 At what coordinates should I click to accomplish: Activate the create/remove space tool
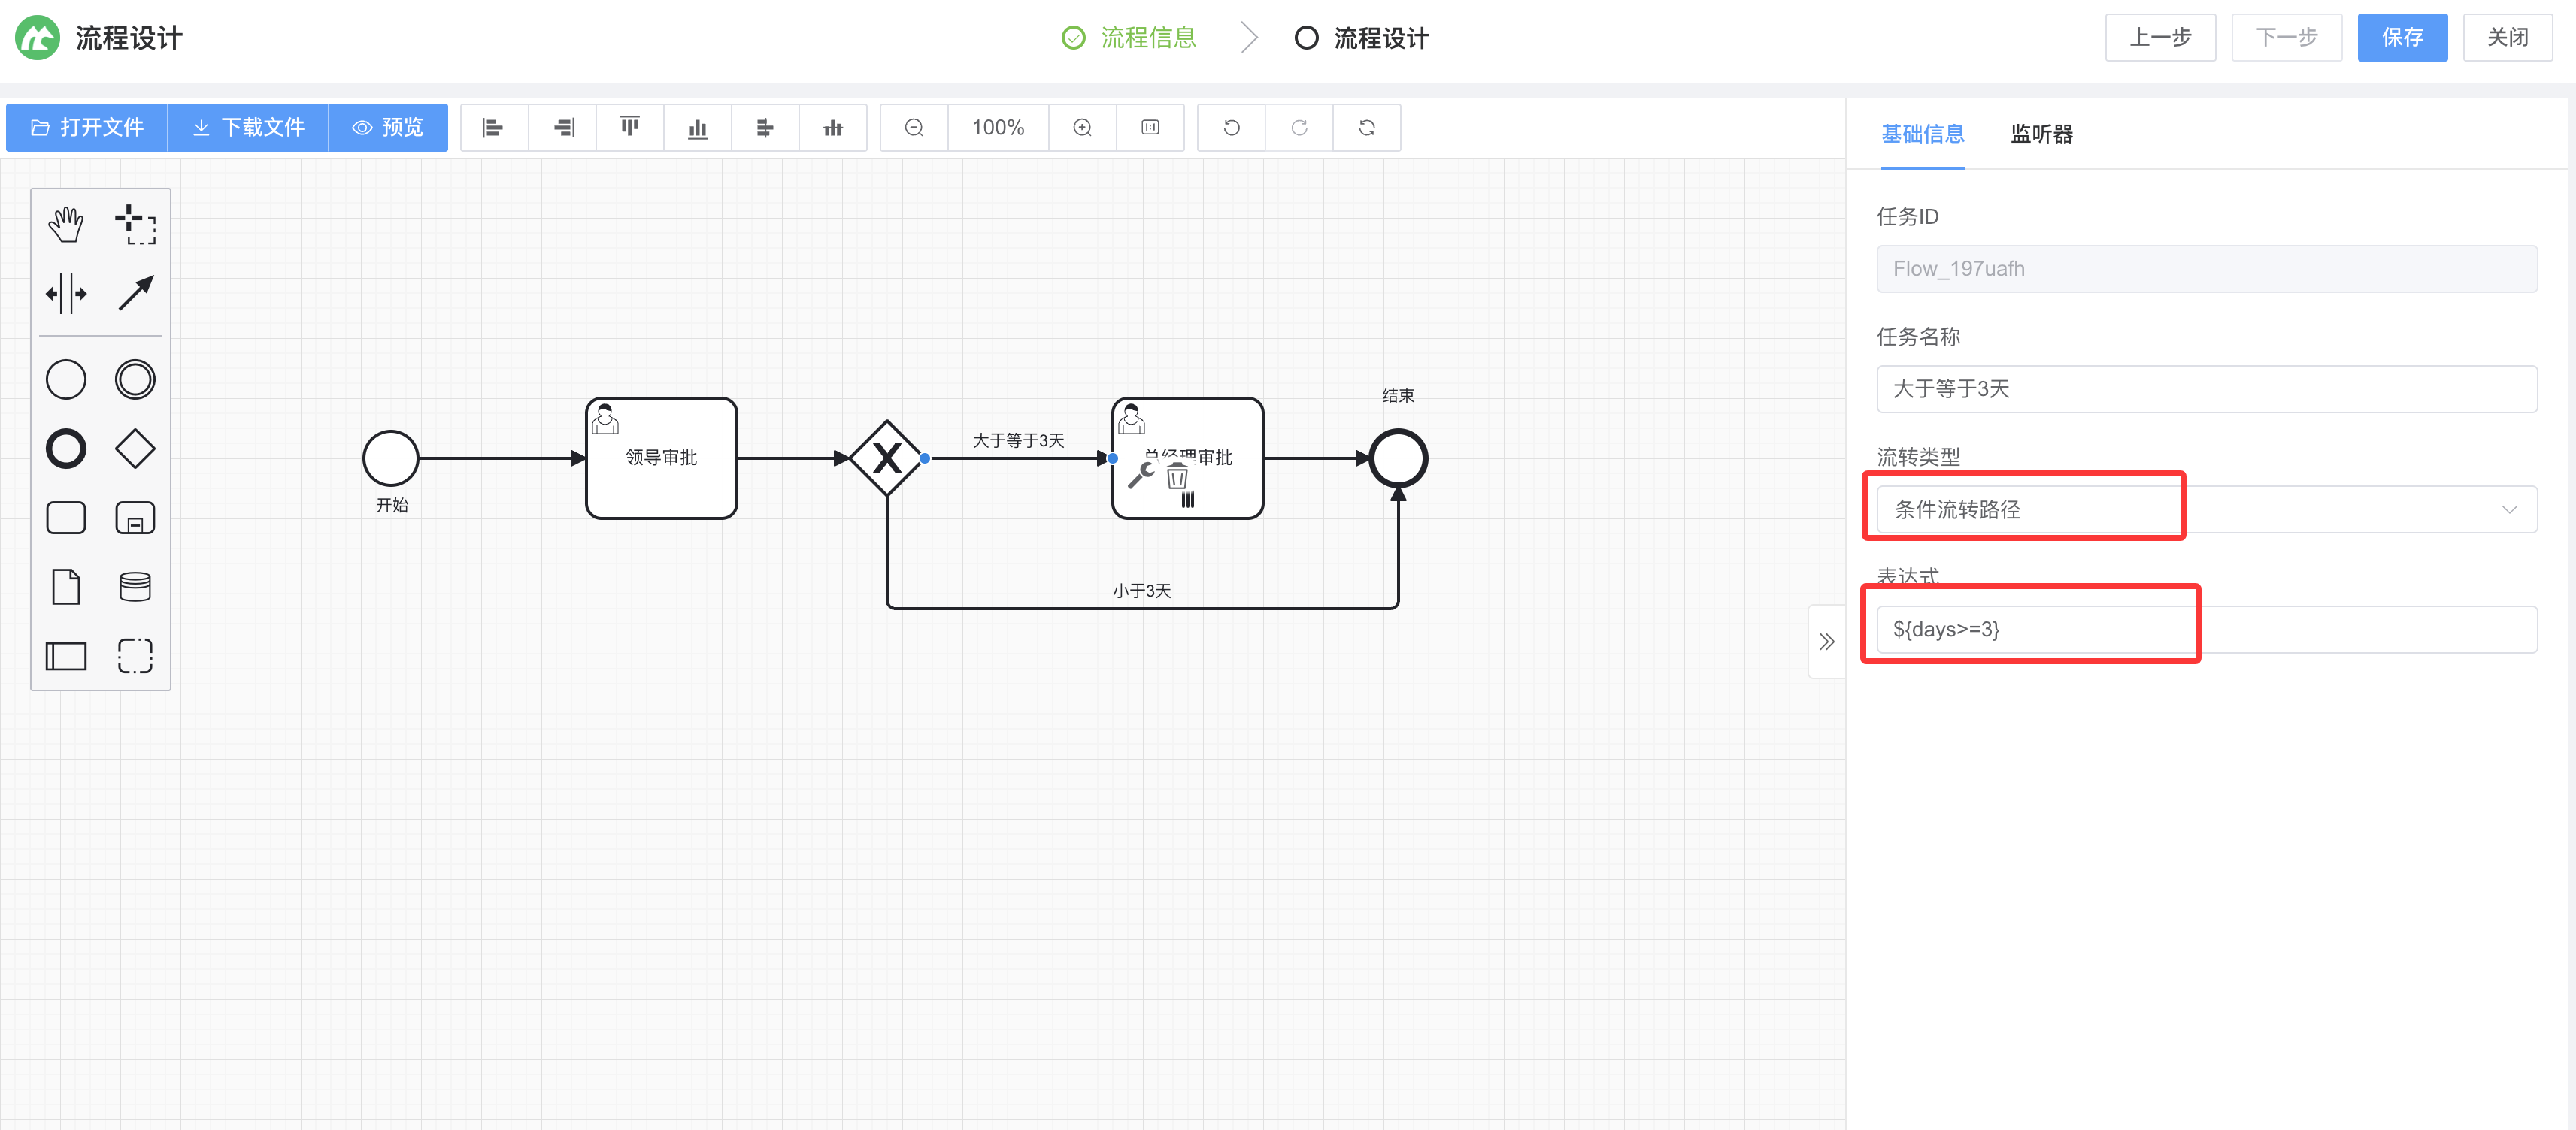(x=66, y=294)
